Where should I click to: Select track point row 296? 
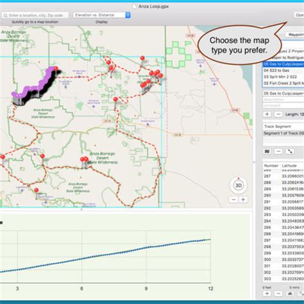click(283, 234)
